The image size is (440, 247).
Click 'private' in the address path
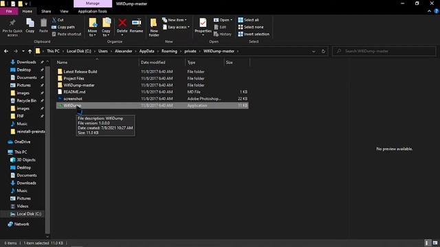pos(190,51)
